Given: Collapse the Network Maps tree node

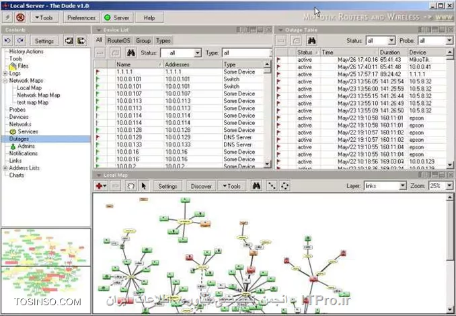Looking at the screenshot, I should click(5, 81).
